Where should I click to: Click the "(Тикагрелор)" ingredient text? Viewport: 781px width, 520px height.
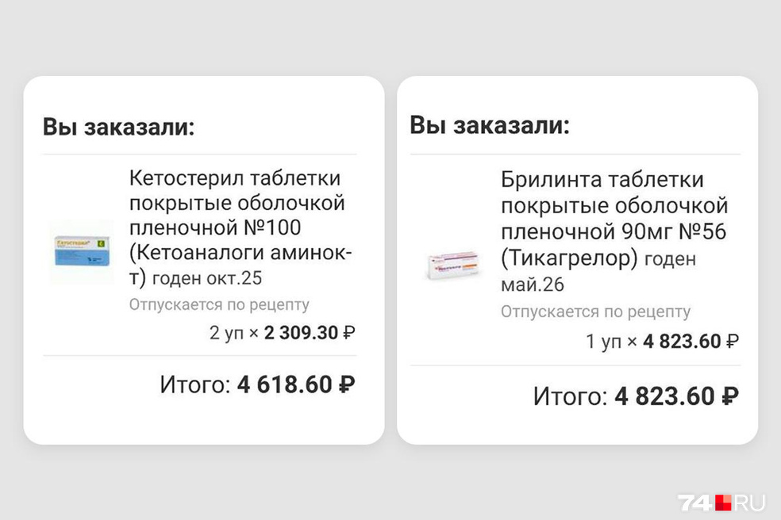tap(569, 258)
